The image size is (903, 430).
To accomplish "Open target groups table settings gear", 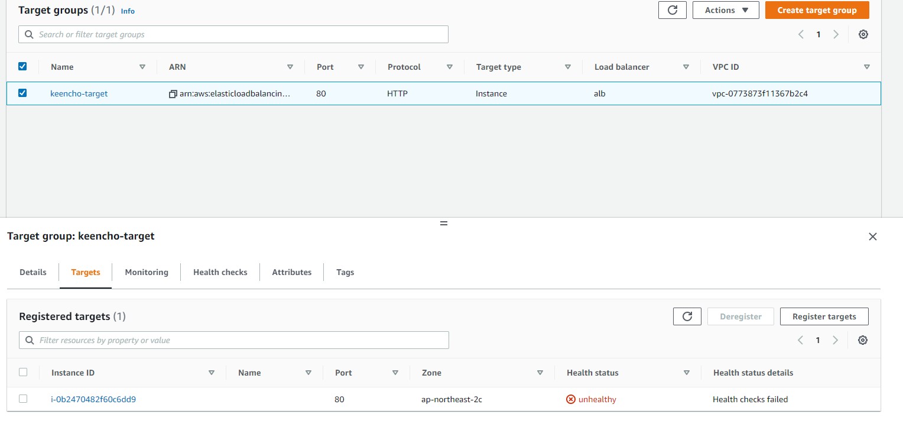I will pyautogui.click(x=863, y=34).
